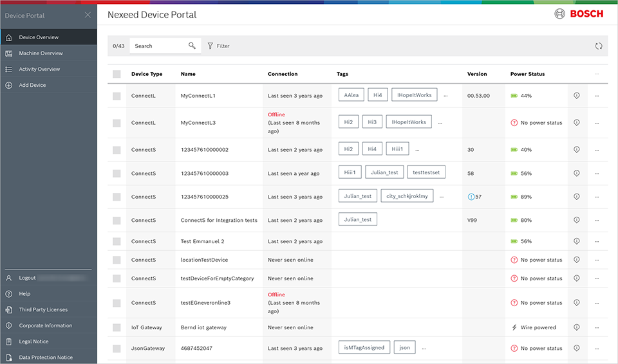
Task: Open Add Device in sidebar
Action: 48,85
